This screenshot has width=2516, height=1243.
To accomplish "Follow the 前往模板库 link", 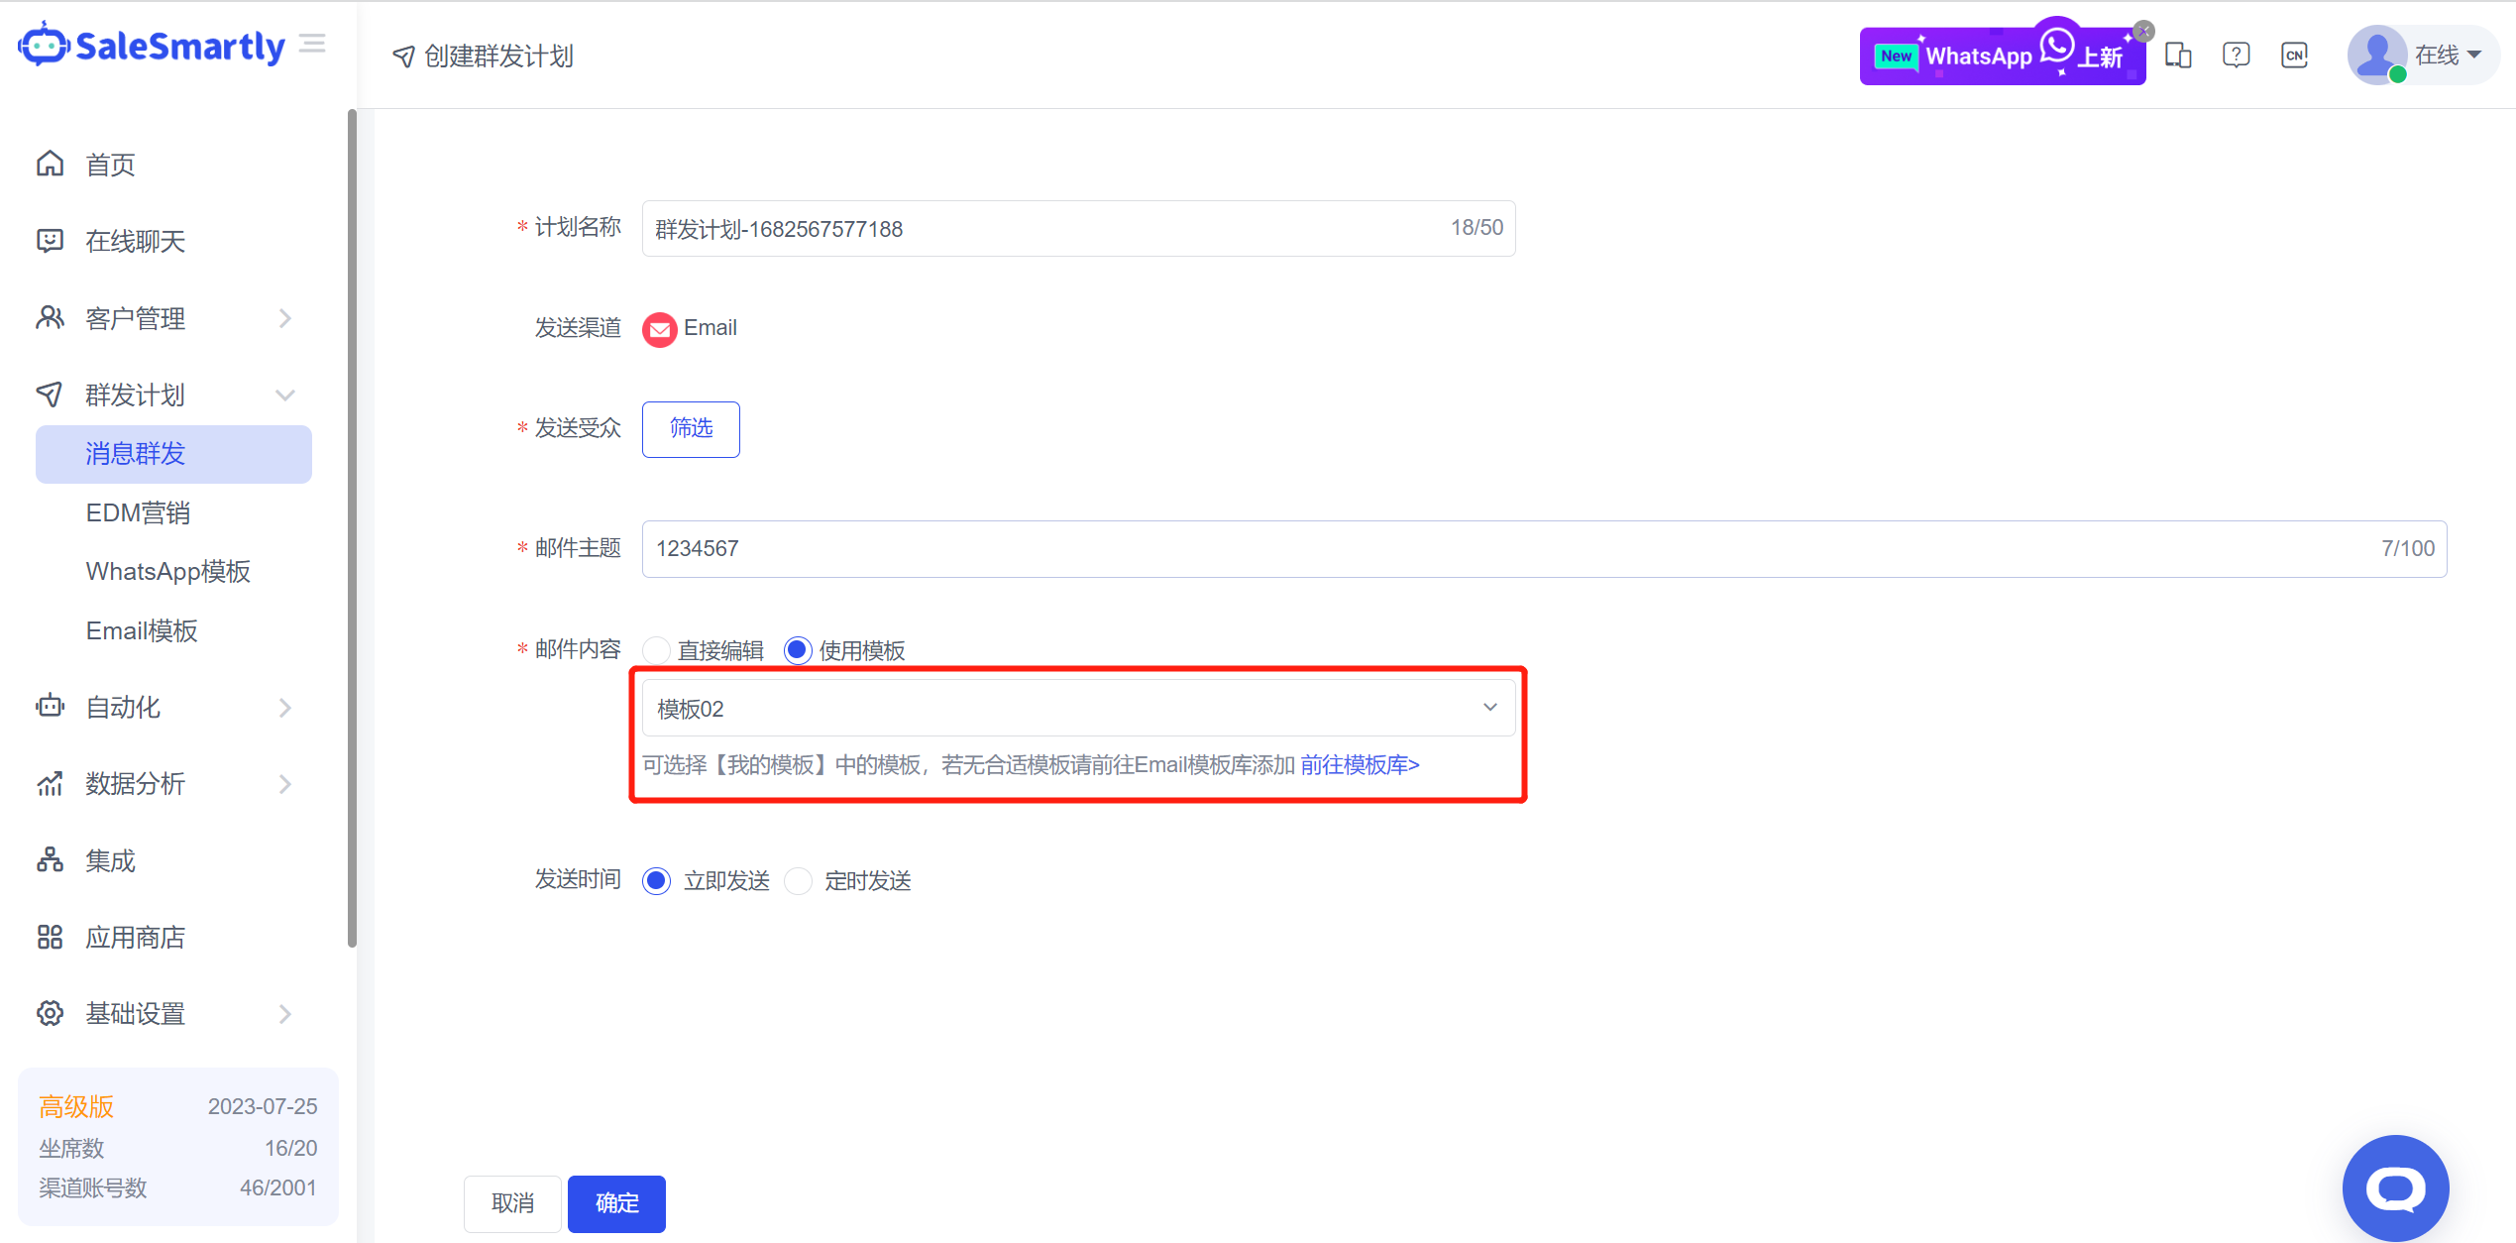I will tap(1360, 764).
